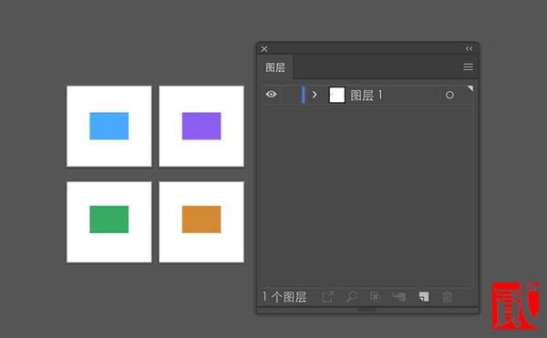Viewport: 547px width, 338px height.
Task: Hide 图层 1 with the eye icon
Action: pos(271,95)
